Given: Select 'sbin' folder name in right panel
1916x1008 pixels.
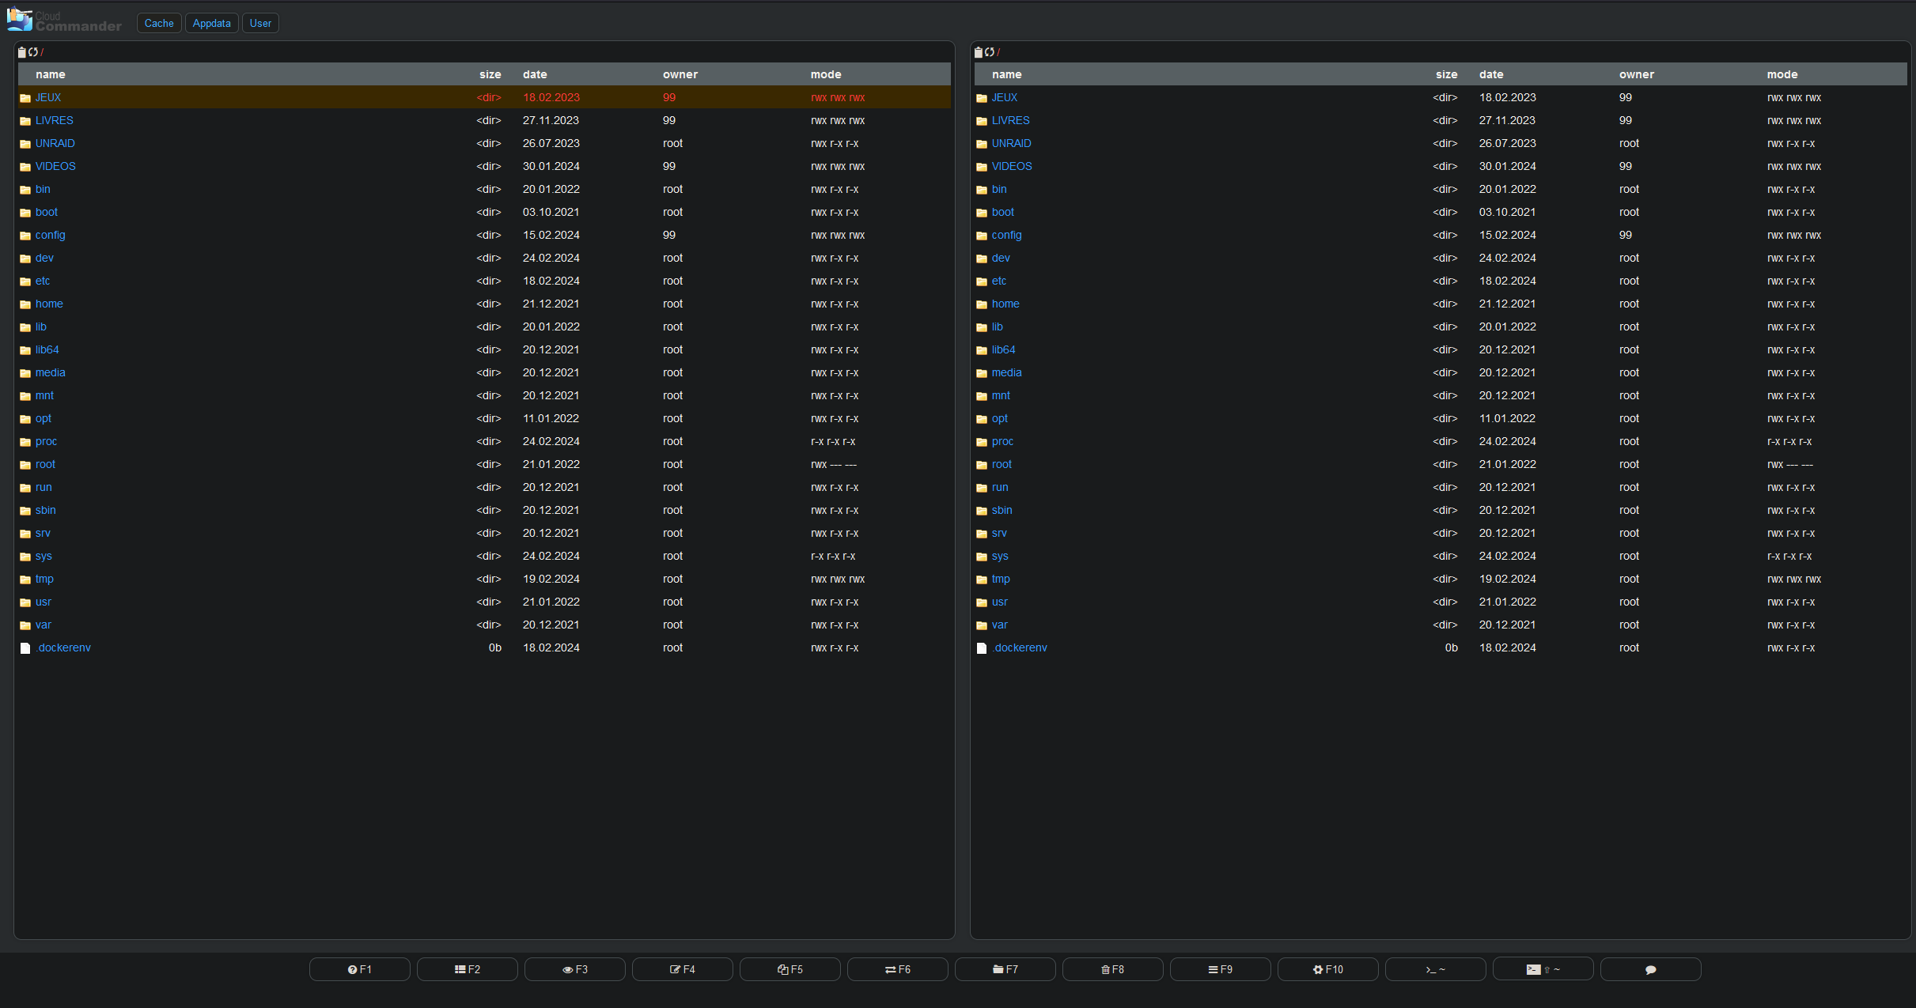Looking at the screenshot, I should (x=1002, y=510).
